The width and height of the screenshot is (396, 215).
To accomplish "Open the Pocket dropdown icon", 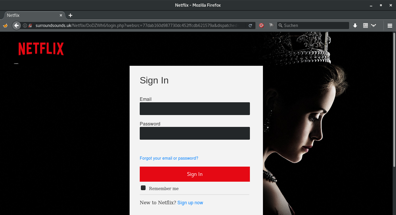I will tap(374, 25).
